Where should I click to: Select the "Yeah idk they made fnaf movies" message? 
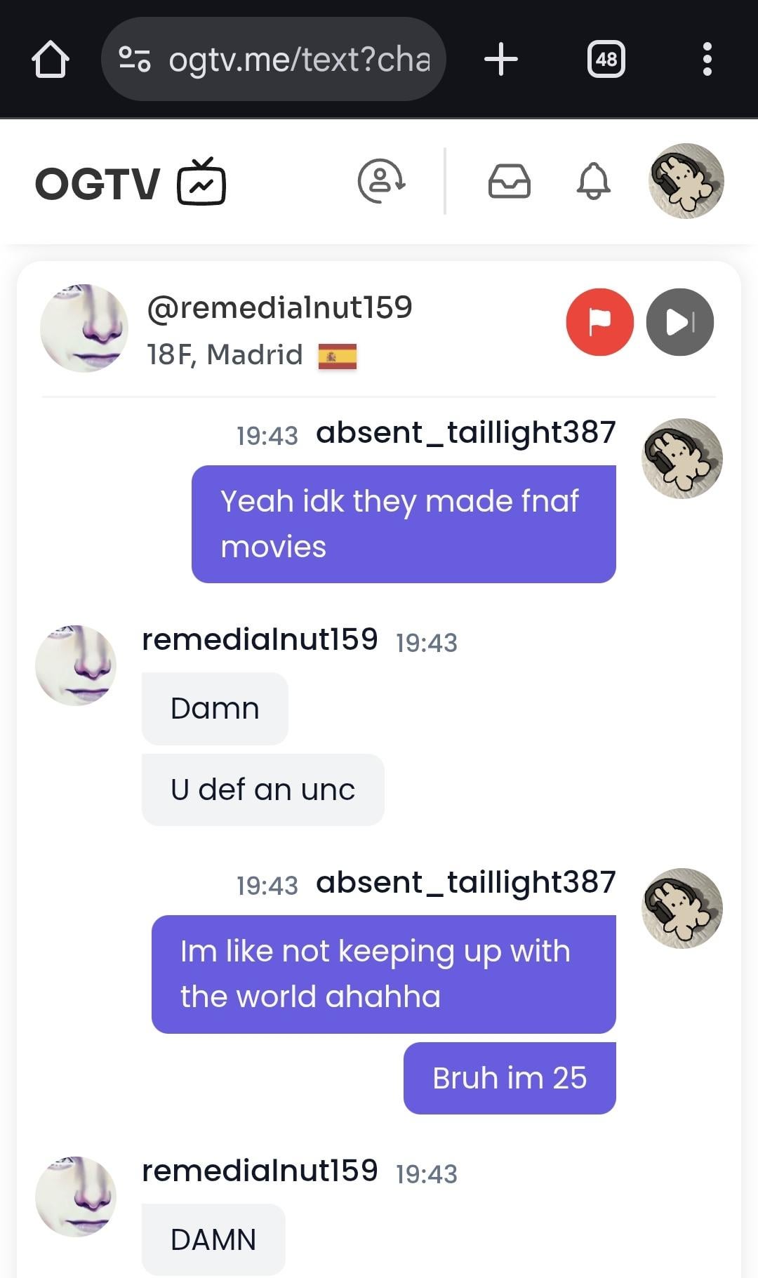coord(403,524)
